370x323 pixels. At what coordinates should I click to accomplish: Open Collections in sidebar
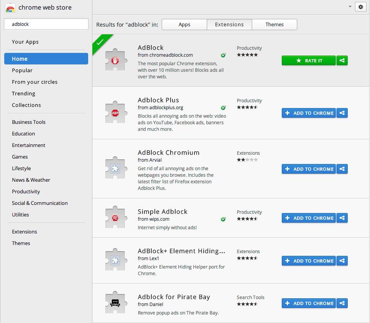[x=27, y=105]
